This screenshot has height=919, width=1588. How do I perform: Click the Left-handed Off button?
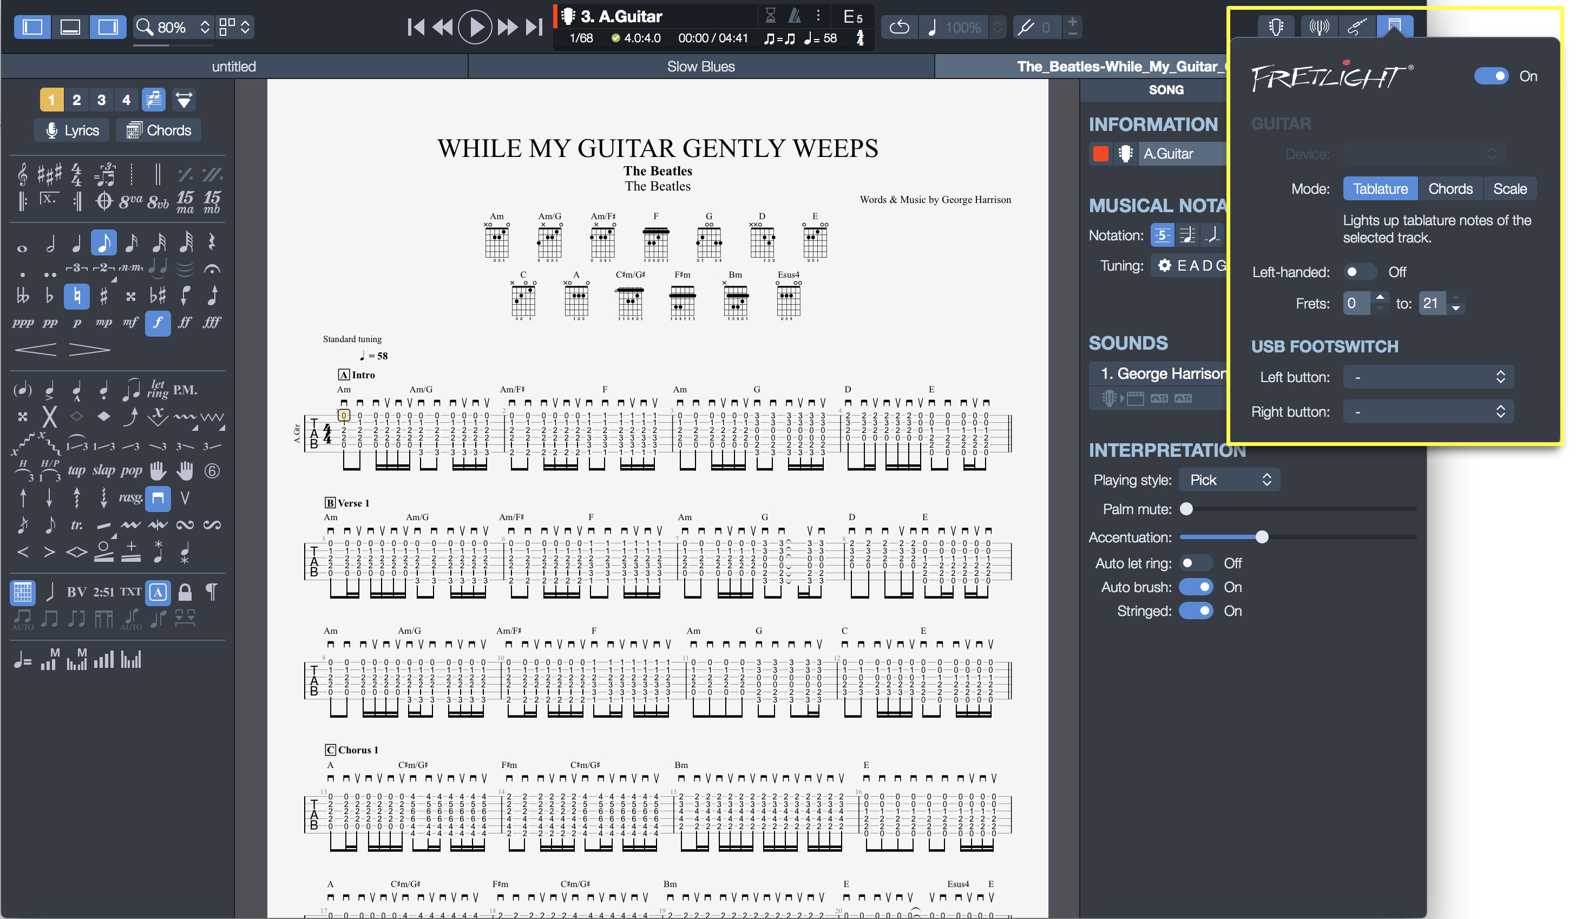point(1360,270)
